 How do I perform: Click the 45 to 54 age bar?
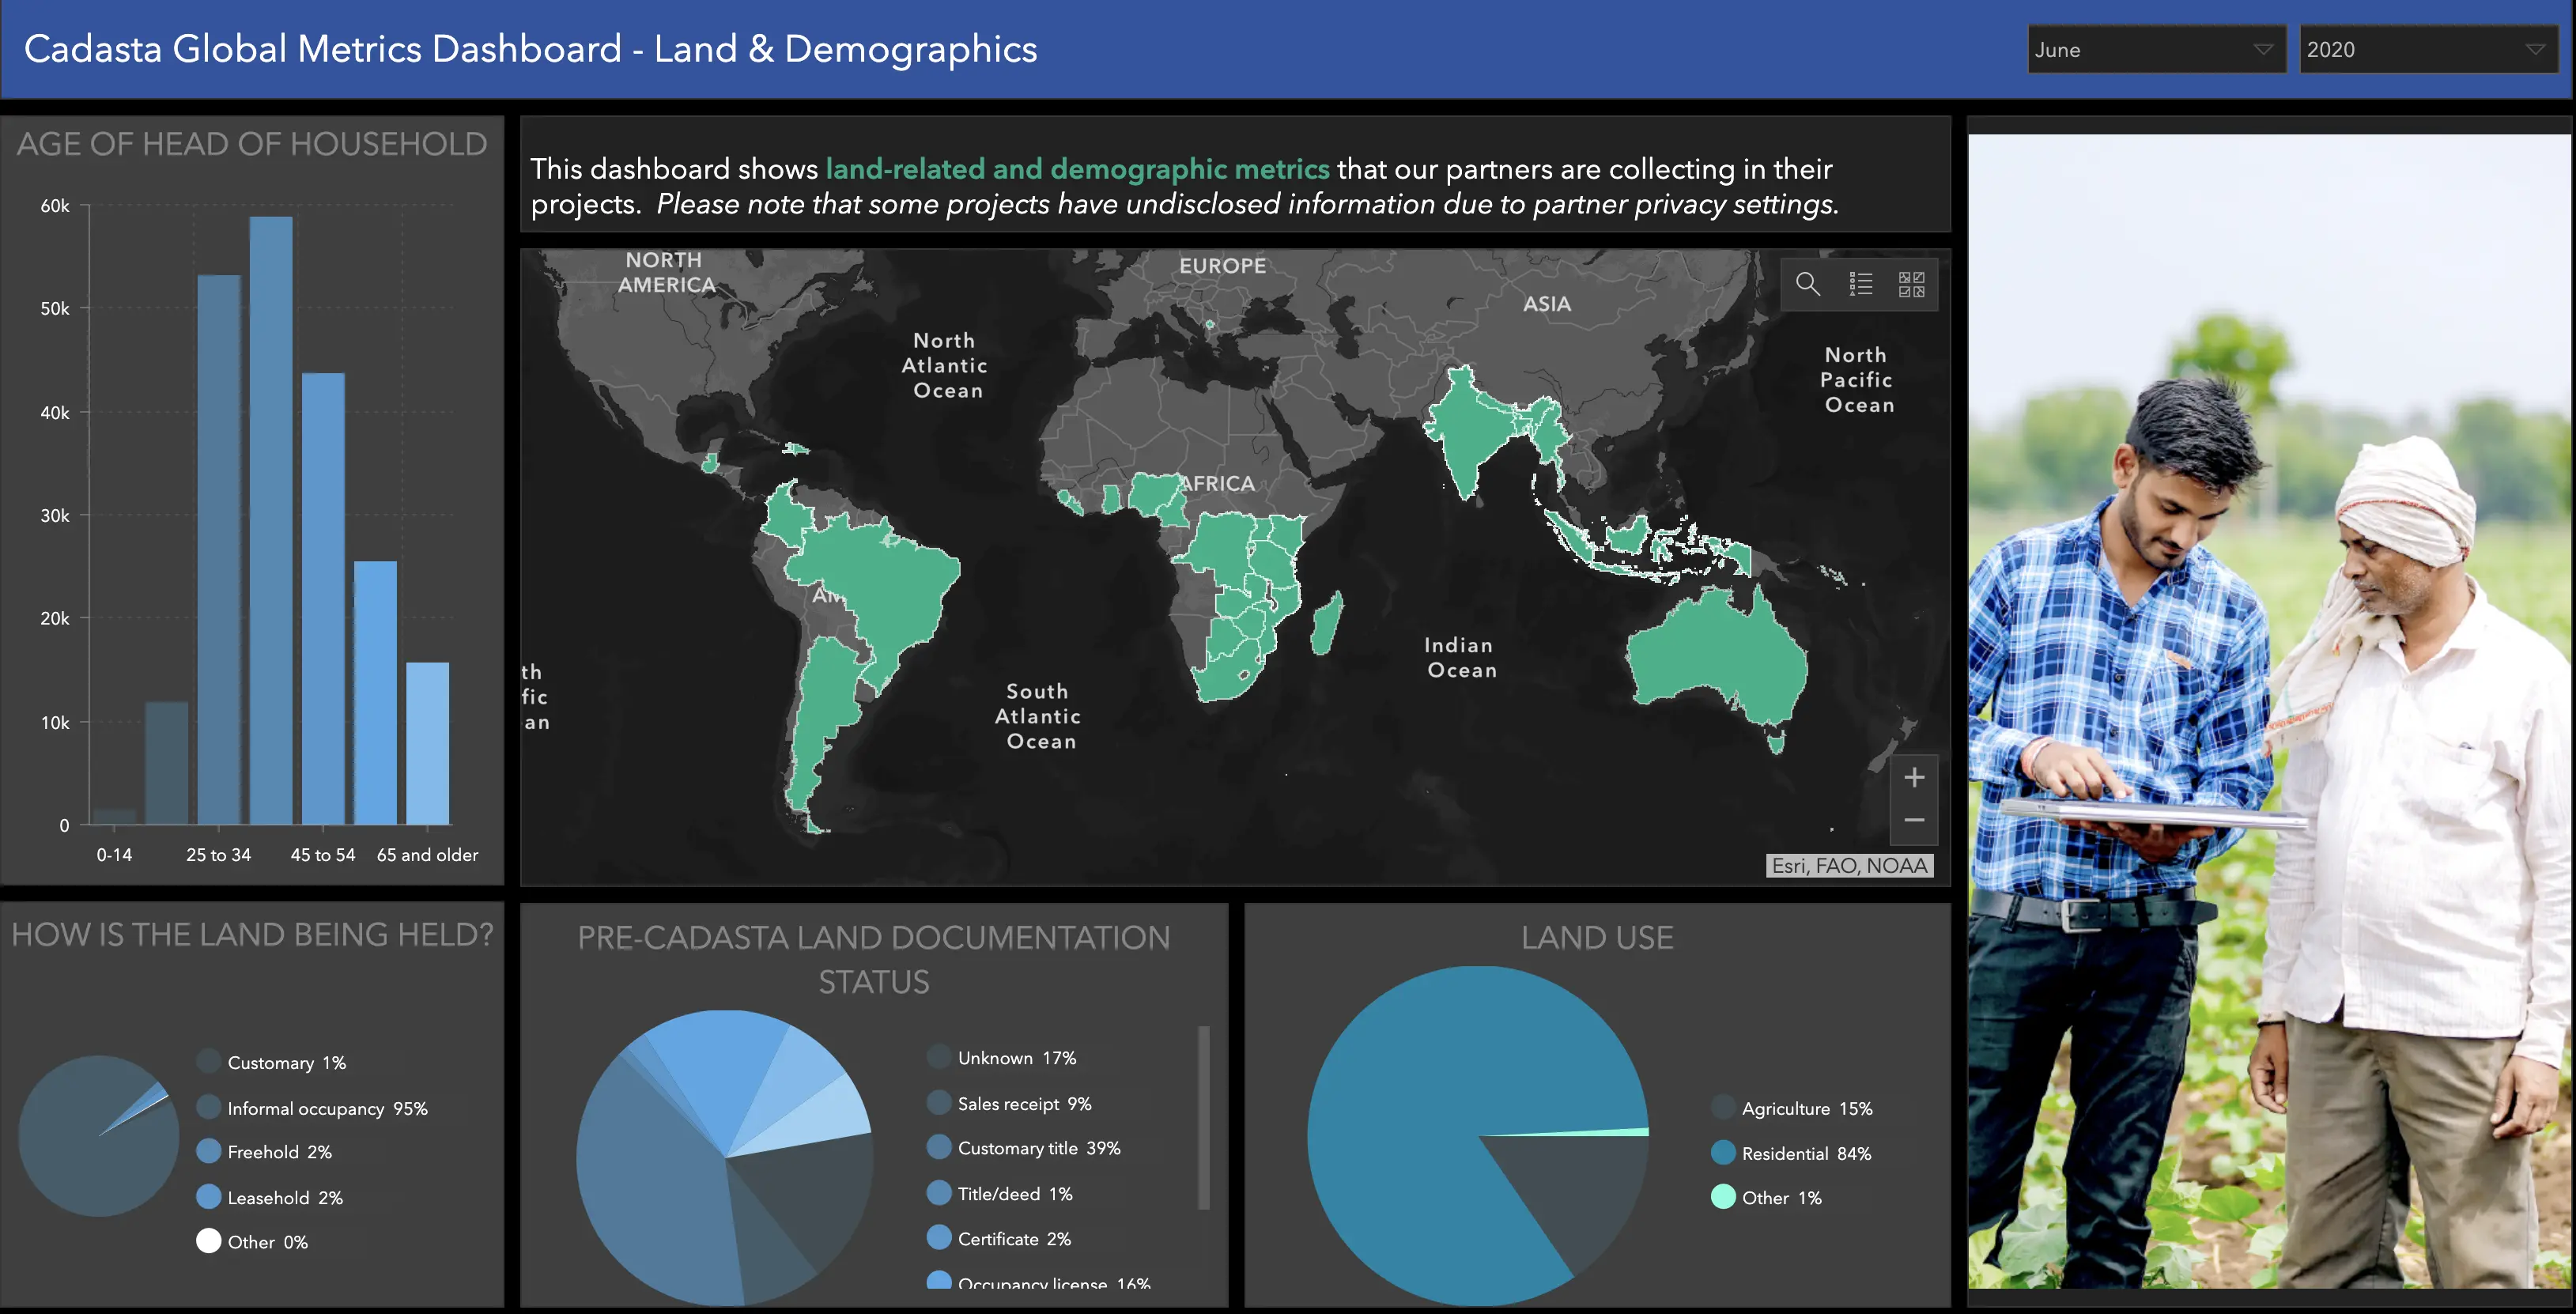pos(323,598)
